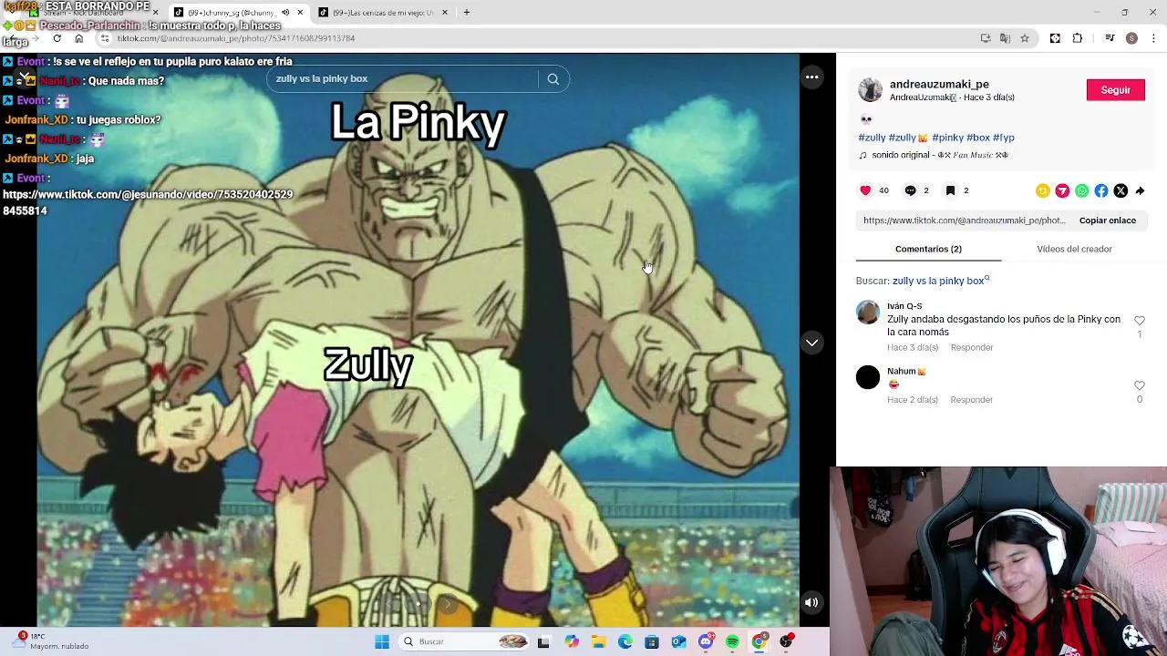Bookmark this page with the star icon
The width and height of the screenshot is (1167, 656).
[x=1025, y=38]
